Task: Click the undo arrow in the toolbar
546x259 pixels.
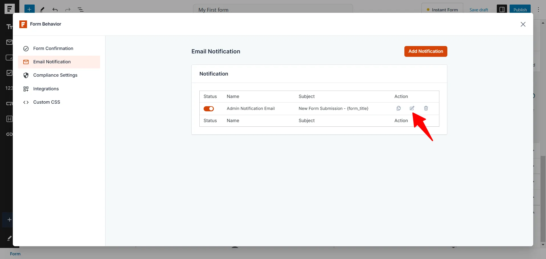Action: click(55, 10)
